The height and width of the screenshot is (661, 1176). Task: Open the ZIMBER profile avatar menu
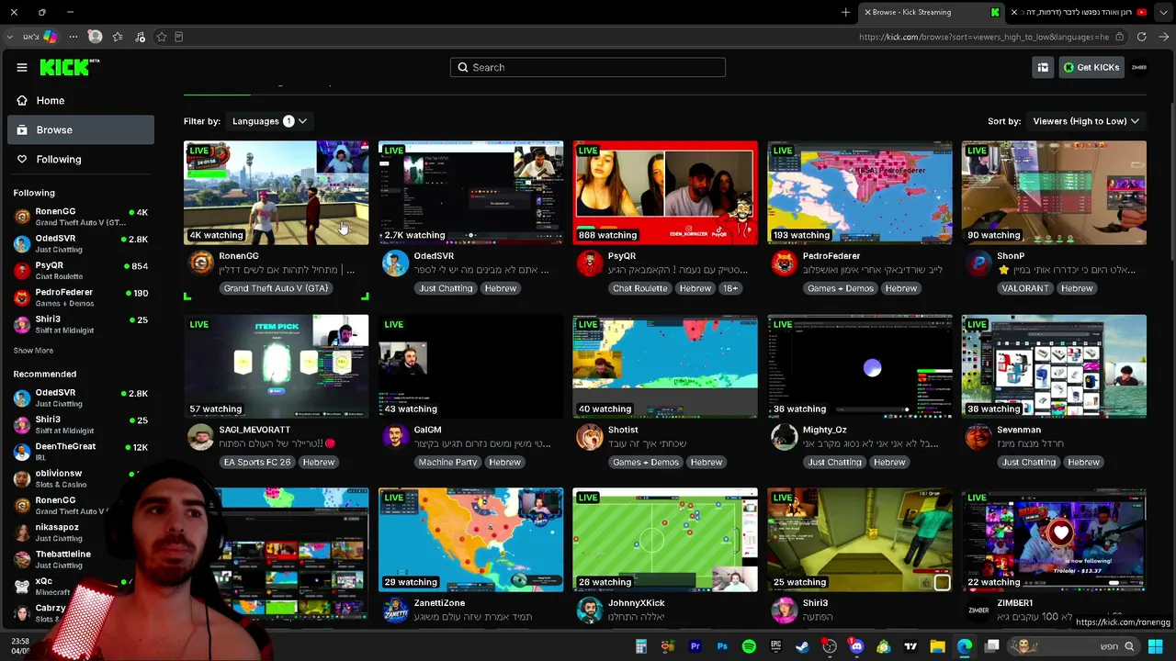pyautogui.click(x=1139, y=67)
